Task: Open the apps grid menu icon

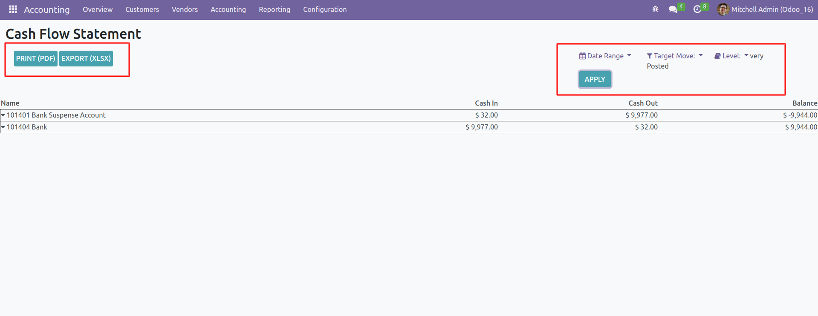Action: point(13,9)
